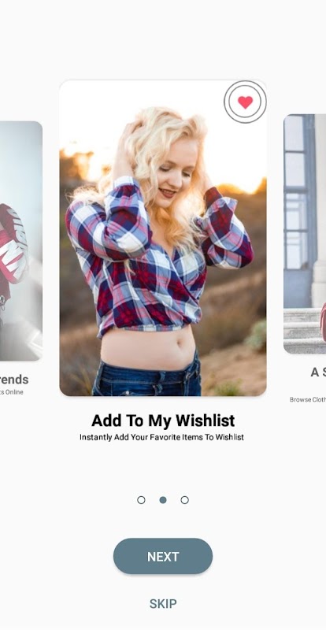326x630 pixels.
Task: Click the cut-off 'rends' title at left
Action: click(x=14, y=380)
